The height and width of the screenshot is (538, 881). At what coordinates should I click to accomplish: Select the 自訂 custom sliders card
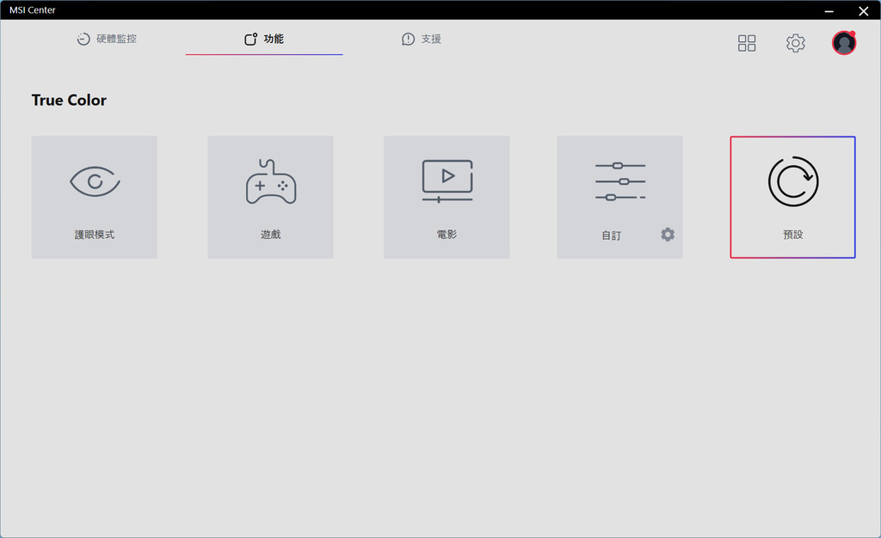pyautogui.click(x=619, y=197)
